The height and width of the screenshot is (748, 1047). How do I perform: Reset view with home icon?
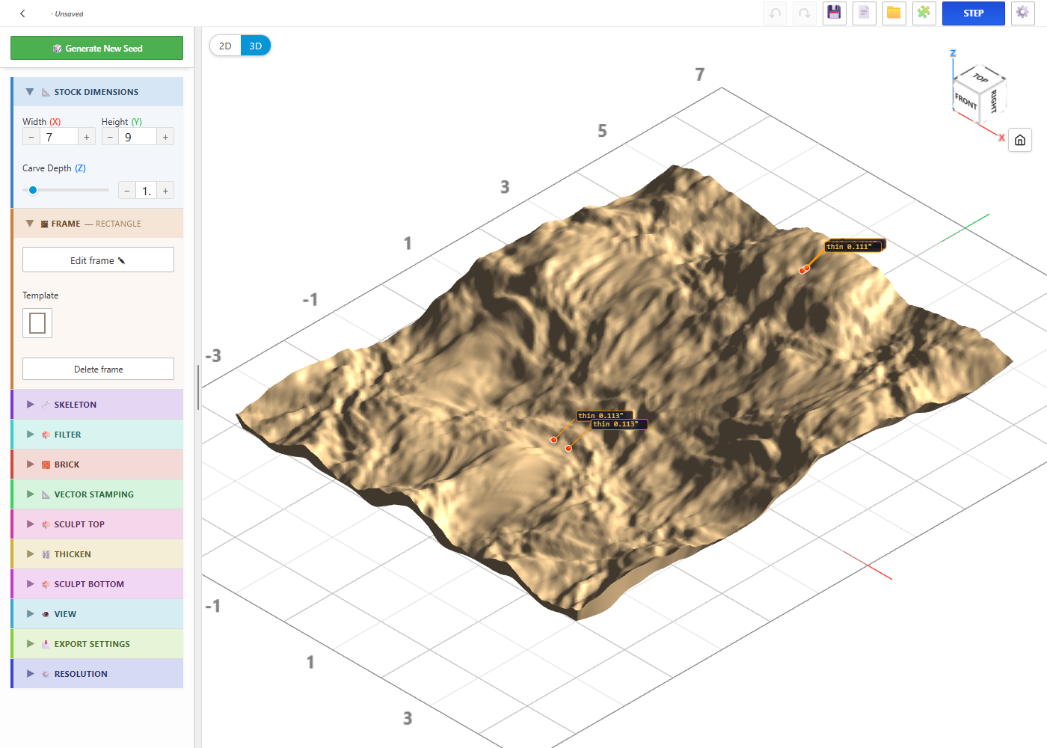point(1020,140)
